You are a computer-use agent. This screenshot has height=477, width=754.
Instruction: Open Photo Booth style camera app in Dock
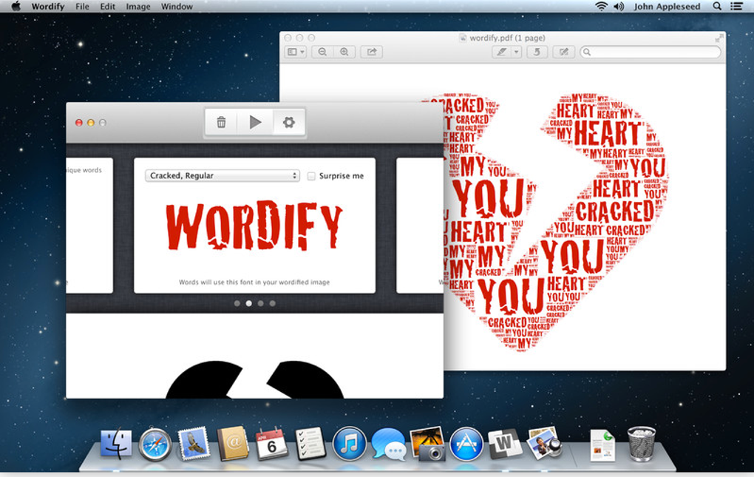427,444
